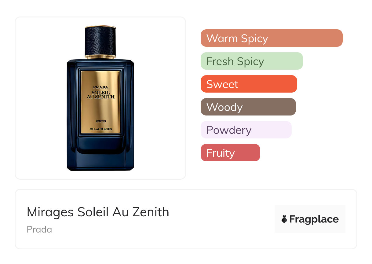Click the Fragplace perfume bottle logo icon
372x264 pixels.
click(x=284, y=219)
